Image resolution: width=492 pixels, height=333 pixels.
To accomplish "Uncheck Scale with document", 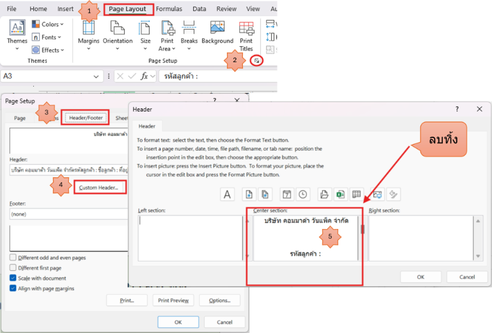I will (14, 278).
